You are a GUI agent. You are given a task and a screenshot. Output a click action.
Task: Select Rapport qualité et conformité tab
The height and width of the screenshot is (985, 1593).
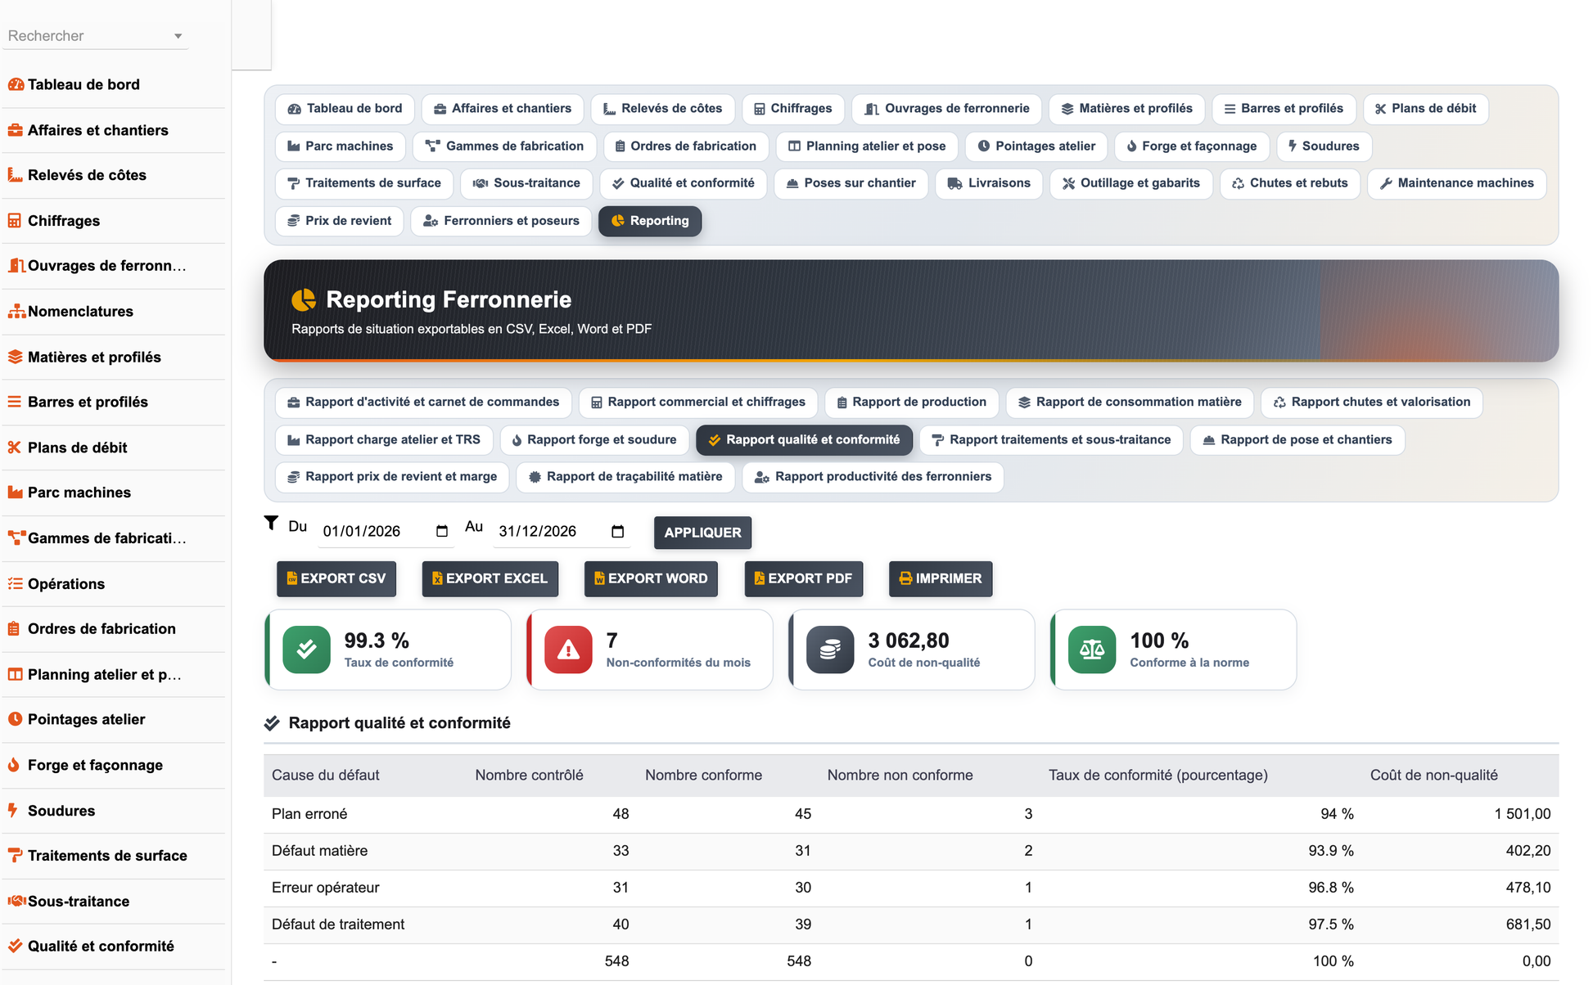[x=804, y=440]
